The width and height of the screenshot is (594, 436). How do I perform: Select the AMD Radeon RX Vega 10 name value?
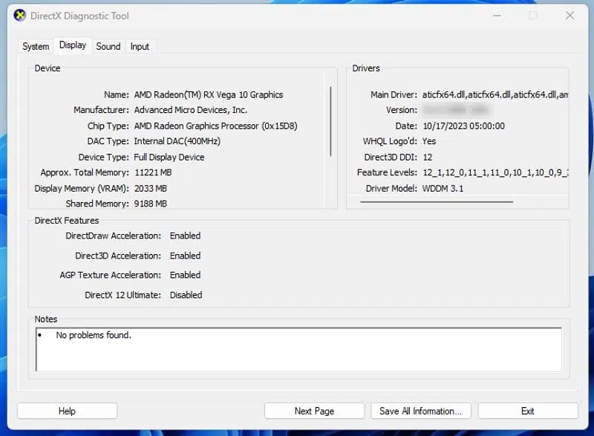(208, 95)
